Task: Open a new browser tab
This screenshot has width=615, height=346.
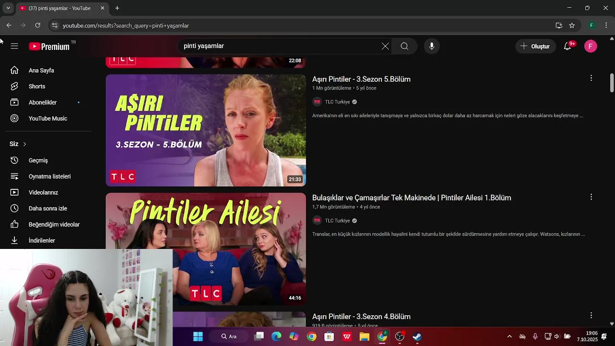Action: coord(117,8)
